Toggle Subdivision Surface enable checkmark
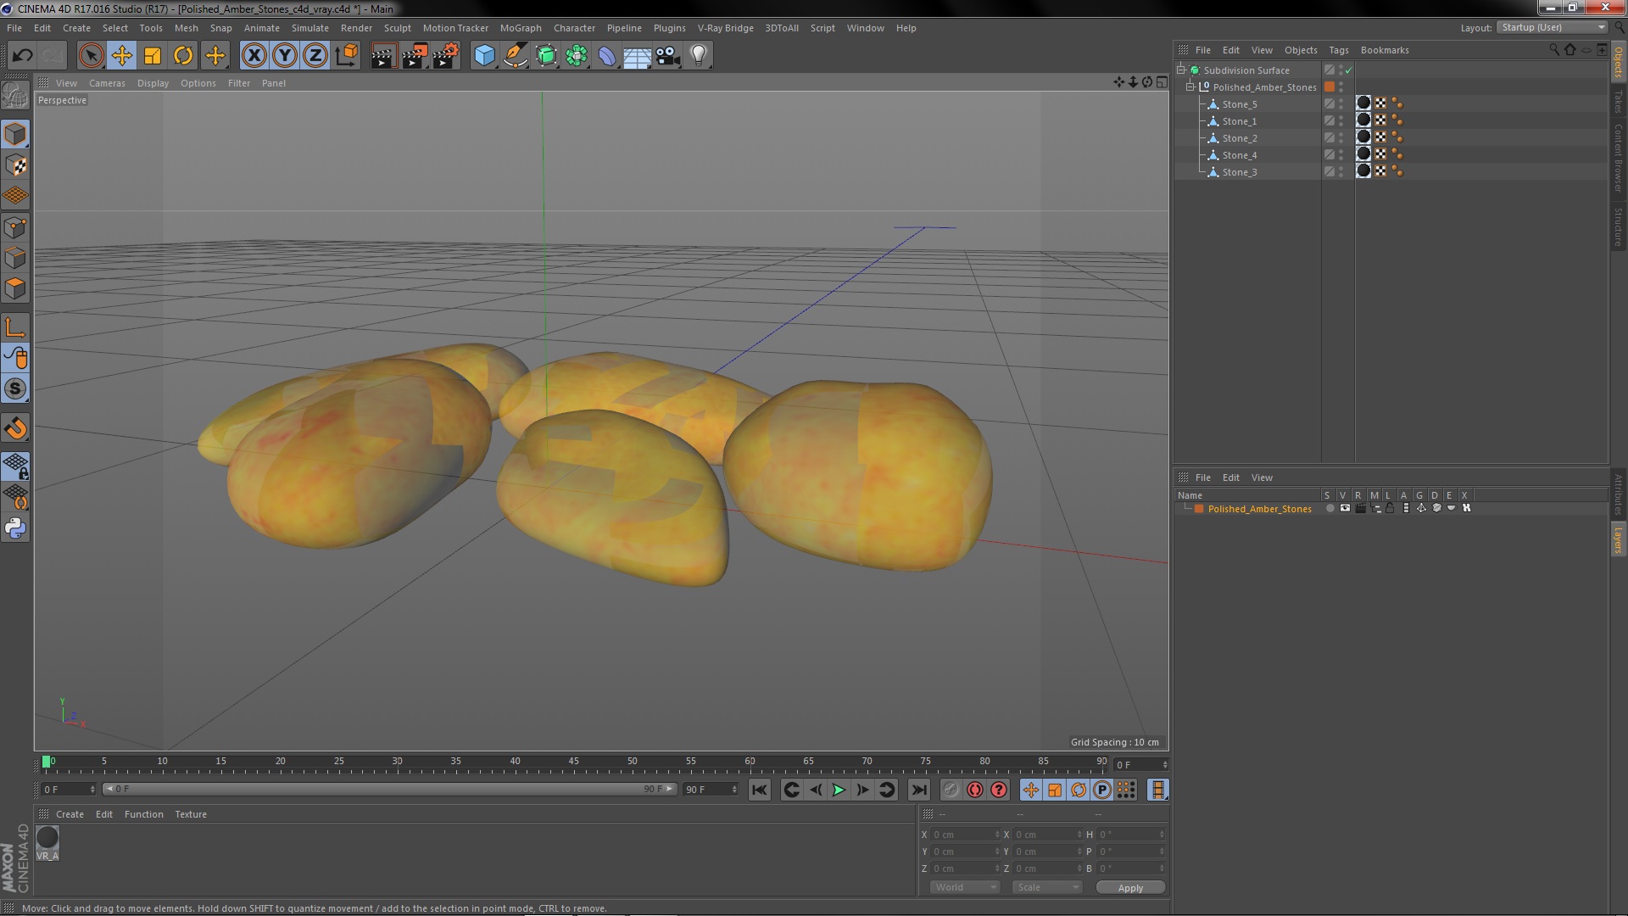The height and width of the screenshot is (916, 1628). click(1348, 70)
